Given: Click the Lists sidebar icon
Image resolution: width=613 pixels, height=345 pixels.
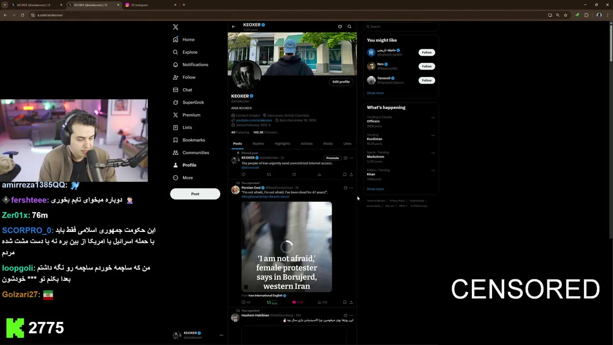Looking at the screenshot, I should point(175,127).
